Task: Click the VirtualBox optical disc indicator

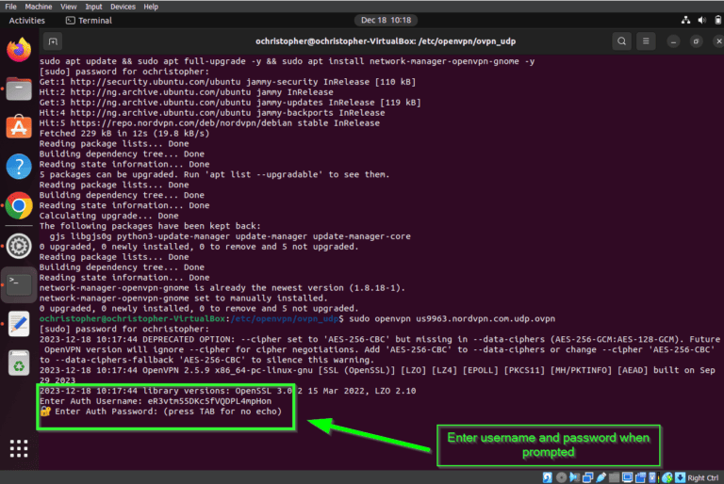Action: (562, 477)
